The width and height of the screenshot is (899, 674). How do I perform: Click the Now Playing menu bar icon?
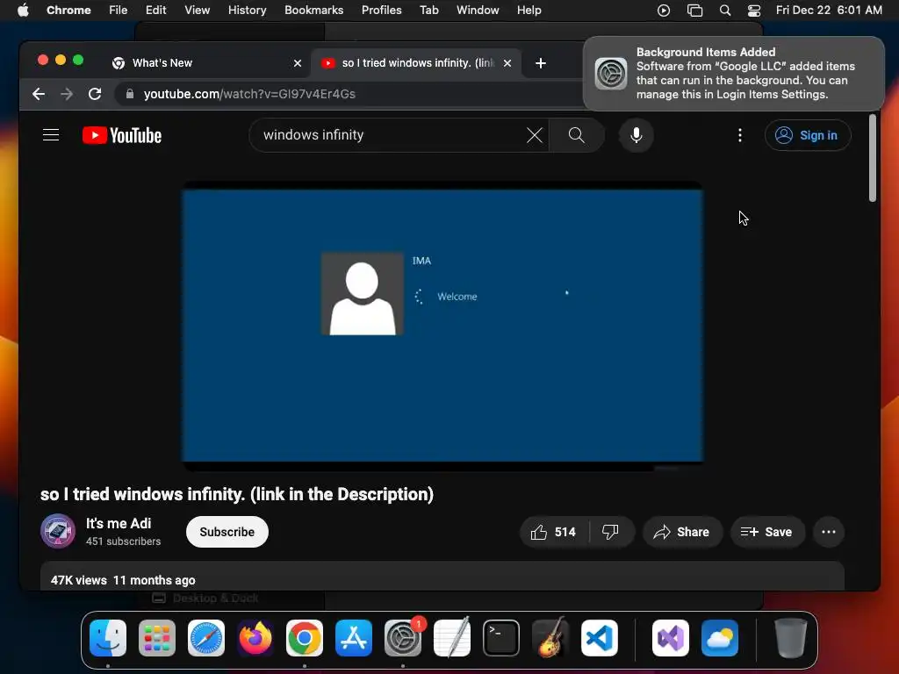click(x=664, y=11)
